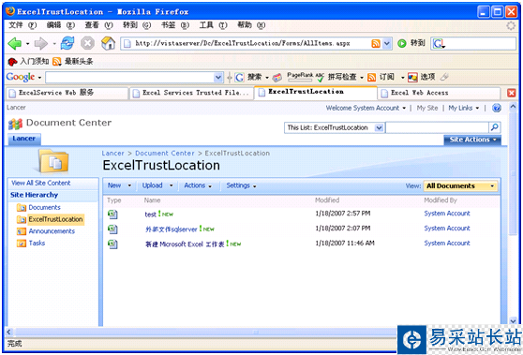This screenshot has height=355, width=523.
Task: Switch to Excel Services Trusted File tab
Action: 191,93
